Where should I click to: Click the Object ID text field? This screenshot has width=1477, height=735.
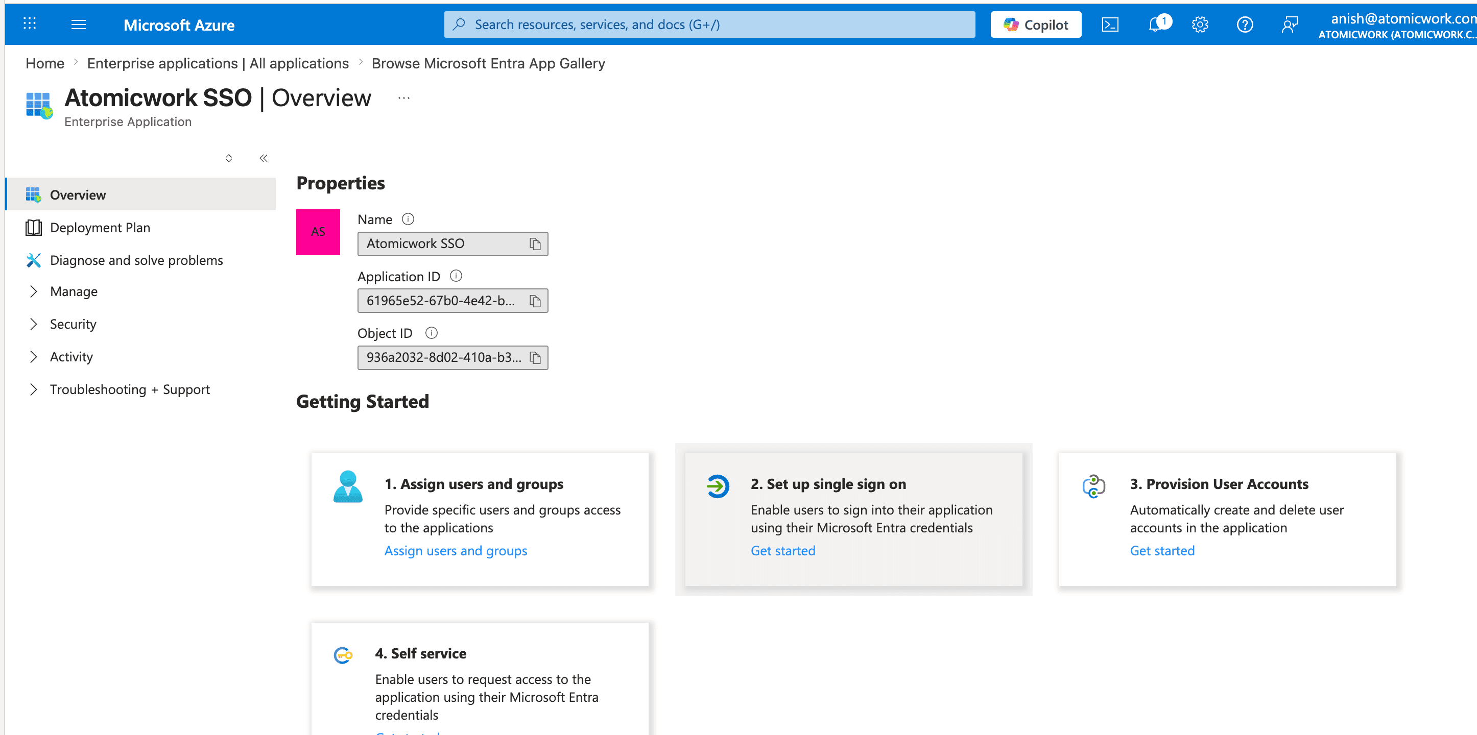453,357
